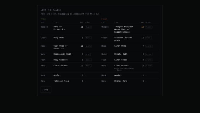The height and width of the screenshot is (113, 200).
Task: Click the 9 rating of Ornate Belt
Action: (143, 54)
